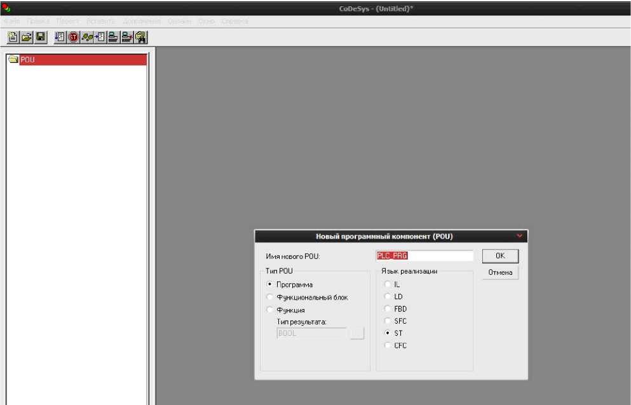Open the Тип результата browse button
Screen dimensions: 631x405
click(357, 333)
